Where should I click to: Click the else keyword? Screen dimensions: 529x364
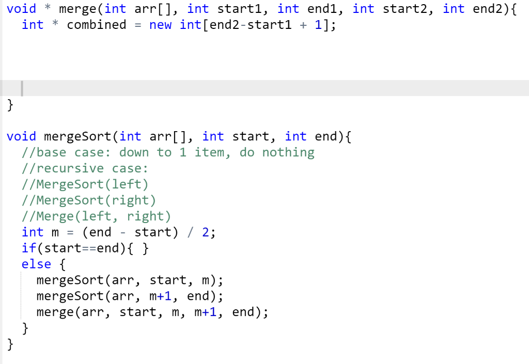click(36, 264)
